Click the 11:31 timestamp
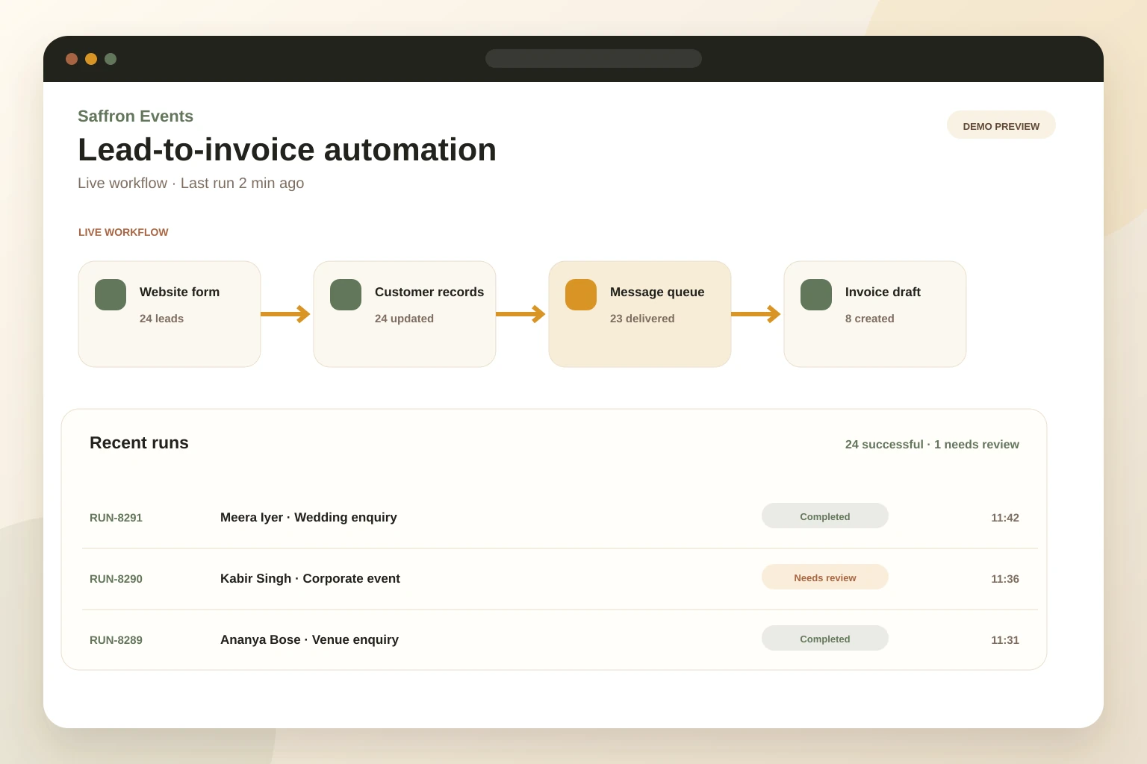Image resolution: width=1147 pixels, height=764 pixels. [1005, 640]
